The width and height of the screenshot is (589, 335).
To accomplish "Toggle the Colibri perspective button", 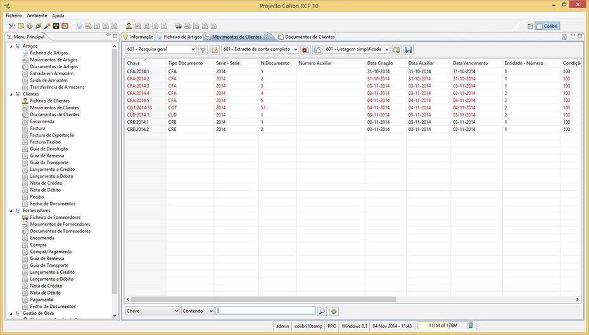I will pos(547,26).
